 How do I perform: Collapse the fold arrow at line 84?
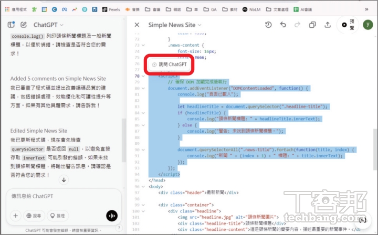[143, 113]
